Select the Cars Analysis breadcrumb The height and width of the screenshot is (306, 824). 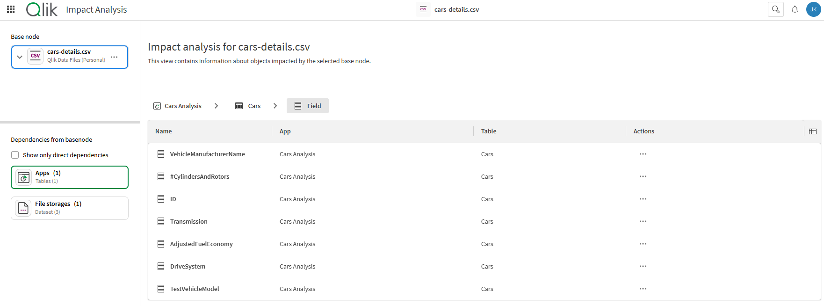pos(178,106)
